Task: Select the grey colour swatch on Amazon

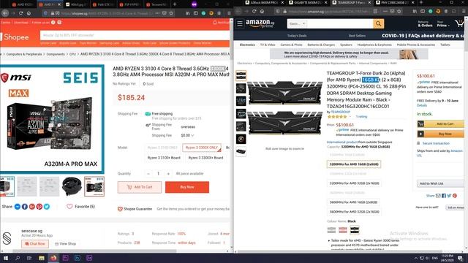Action: 331,230
